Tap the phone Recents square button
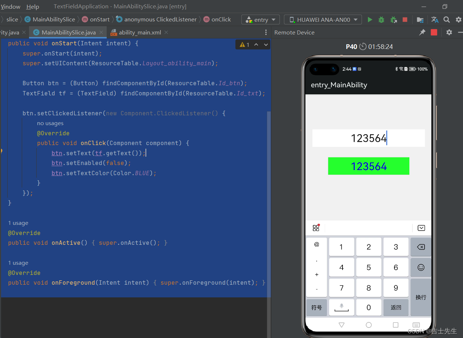 [x=396, y=325]
